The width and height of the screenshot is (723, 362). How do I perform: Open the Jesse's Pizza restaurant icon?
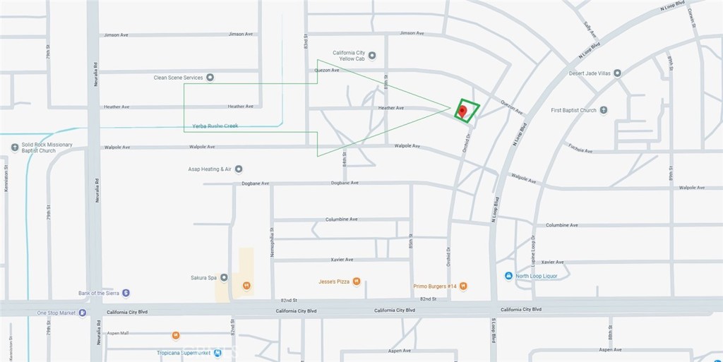click(x=356, y=282)
